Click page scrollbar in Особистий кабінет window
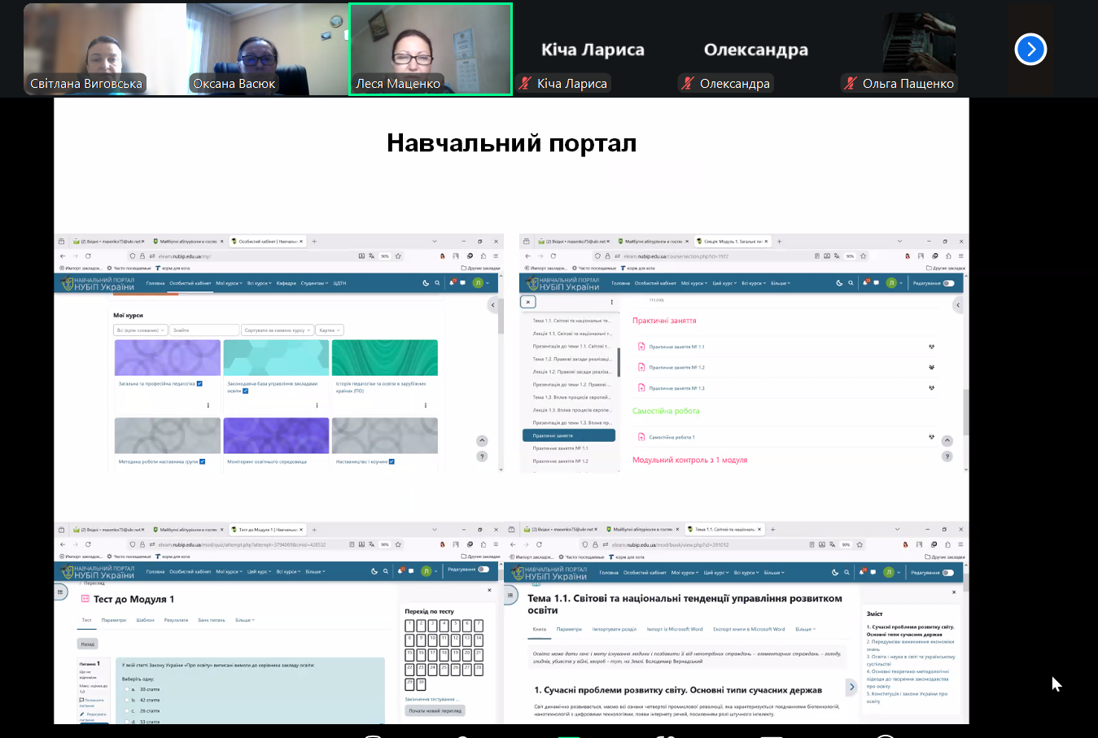The height and width of the screenshot is (738, 1098). point(501,317)
